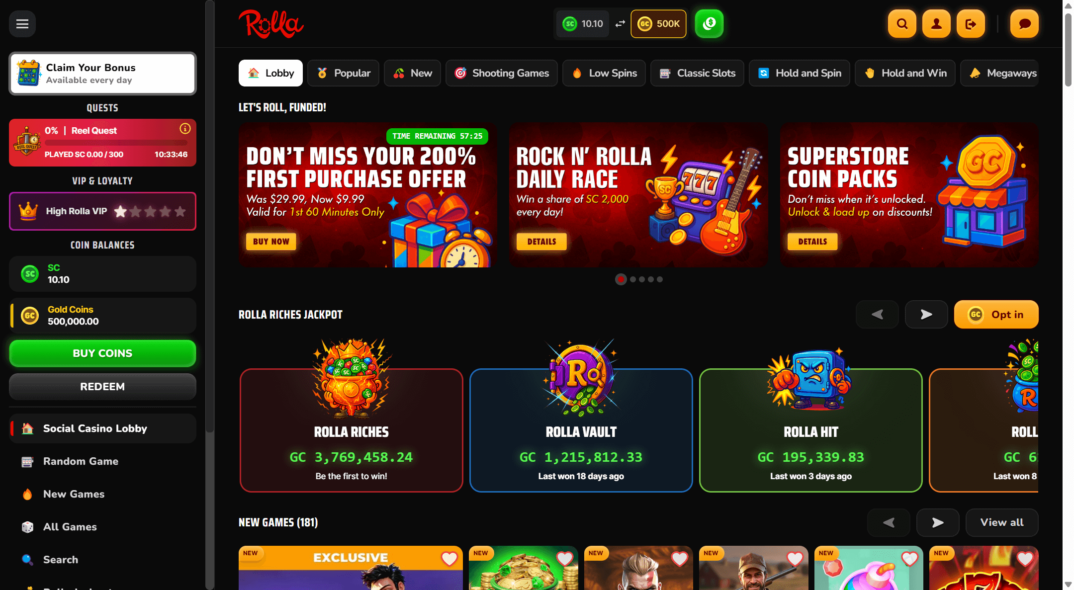This screenshot has height=590, width=1074.
Task: Click the green dollar coin purchase icon
Action: pyautogui.click(x=709, y=23)
